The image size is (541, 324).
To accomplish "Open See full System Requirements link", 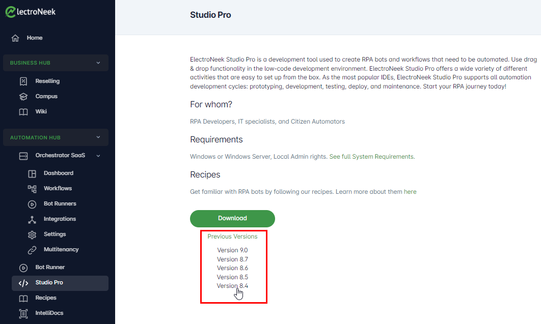I will (x=372, y=157).
